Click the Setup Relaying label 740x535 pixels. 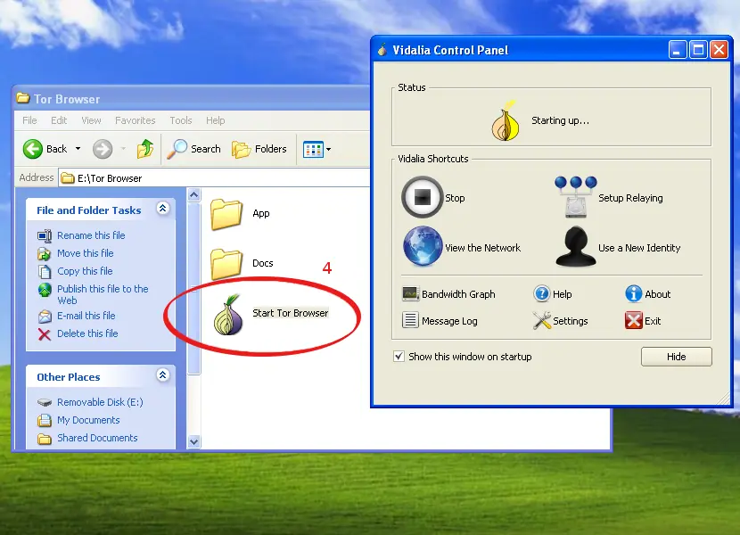pos(630,198)
